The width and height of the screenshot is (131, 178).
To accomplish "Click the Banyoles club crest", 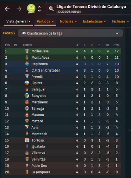I will point(27,96).
